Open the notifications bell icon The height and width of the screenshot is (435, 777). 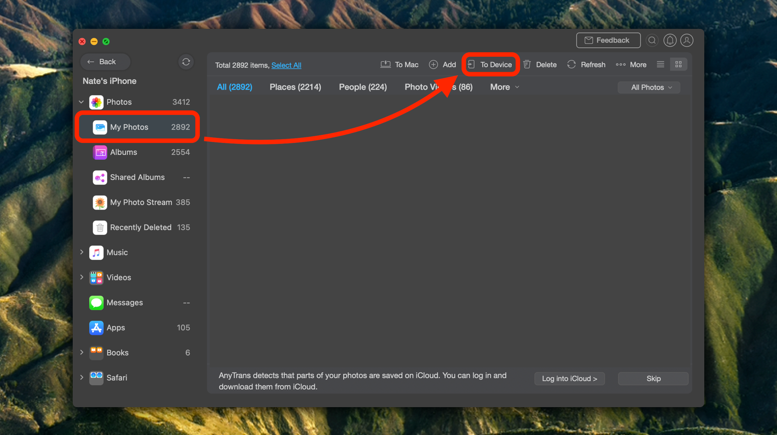[669, 40]
